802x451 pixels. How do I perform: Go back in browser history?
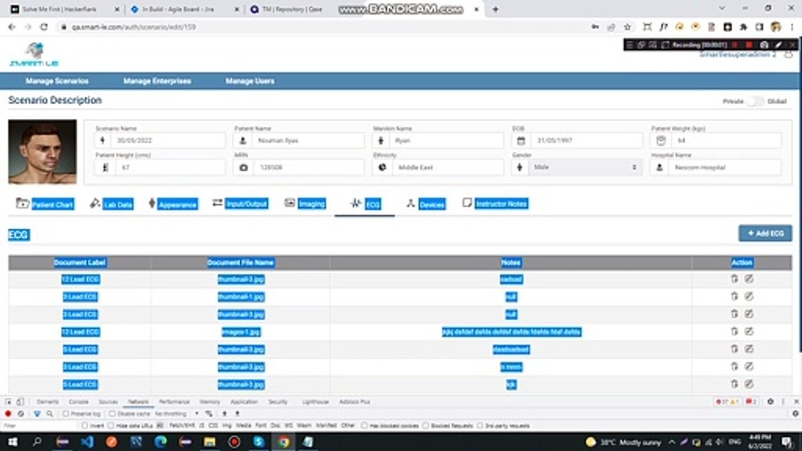[12, 27]
